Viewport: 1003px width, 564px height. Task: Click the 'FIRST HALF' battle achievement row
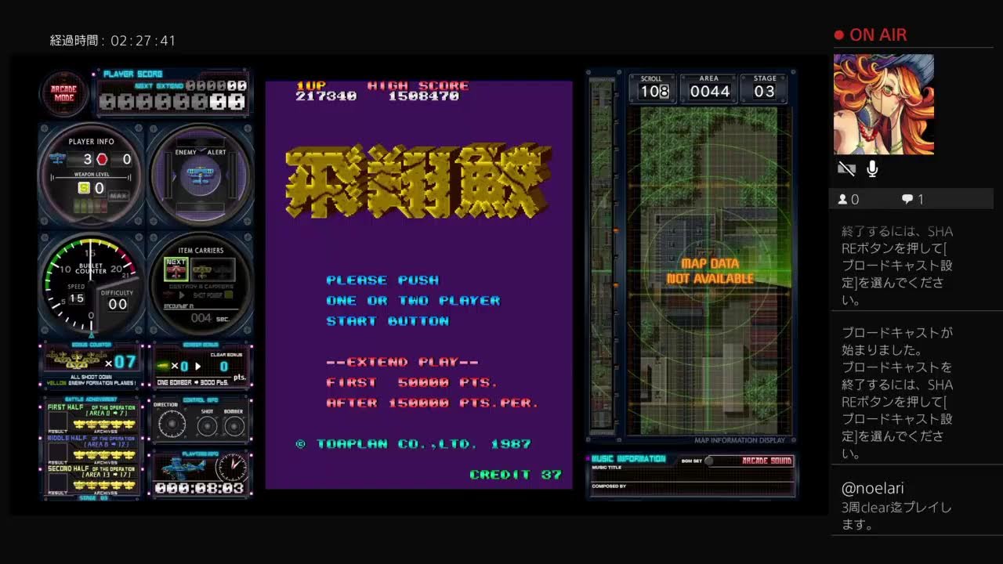coord(92,418)
